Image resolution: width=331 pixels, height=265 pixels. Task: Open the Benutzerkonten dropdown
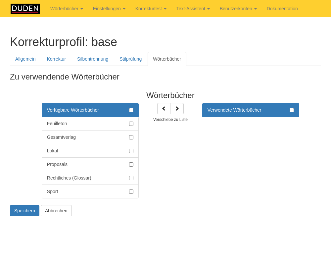tap(238, 9)
